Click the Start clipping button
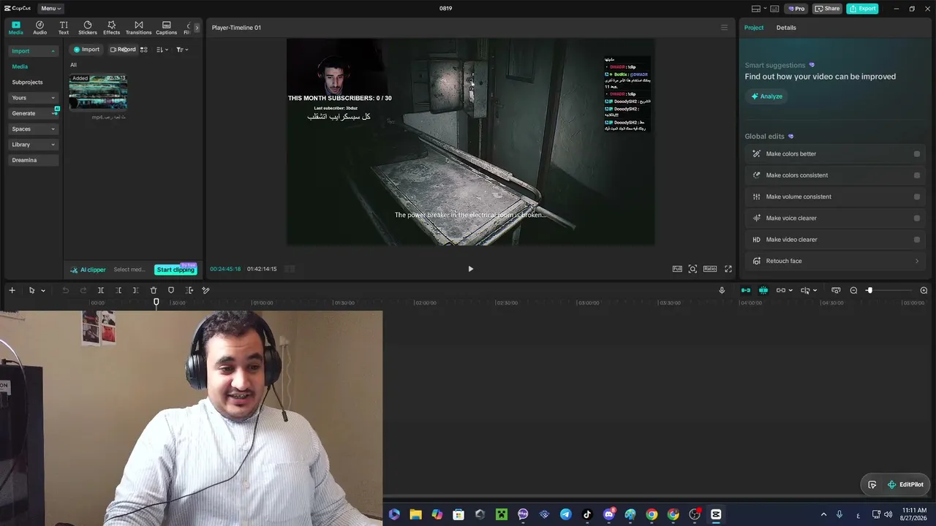 pyautogui.click(x=175, y=270)
